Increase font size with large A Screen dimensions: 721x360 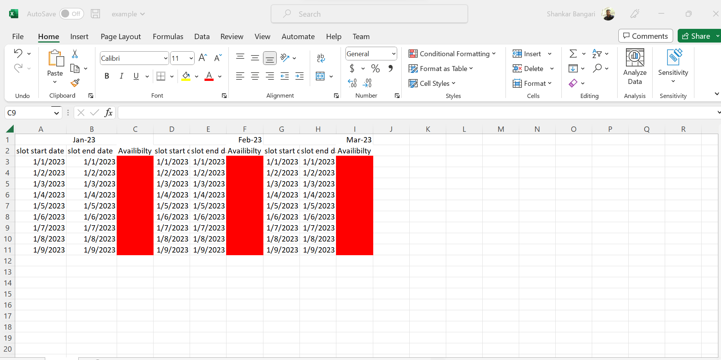tap(203, 58)
